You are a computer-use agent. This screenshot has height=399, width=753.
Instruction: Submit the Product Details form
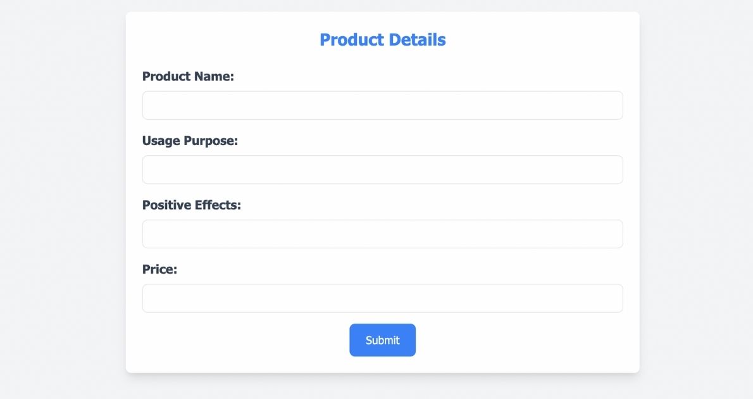click(x=382, y=340)
